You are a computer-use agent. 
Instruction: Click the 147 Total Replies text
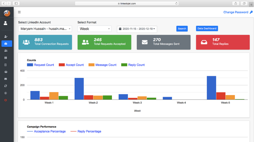(x=221, y=42)
